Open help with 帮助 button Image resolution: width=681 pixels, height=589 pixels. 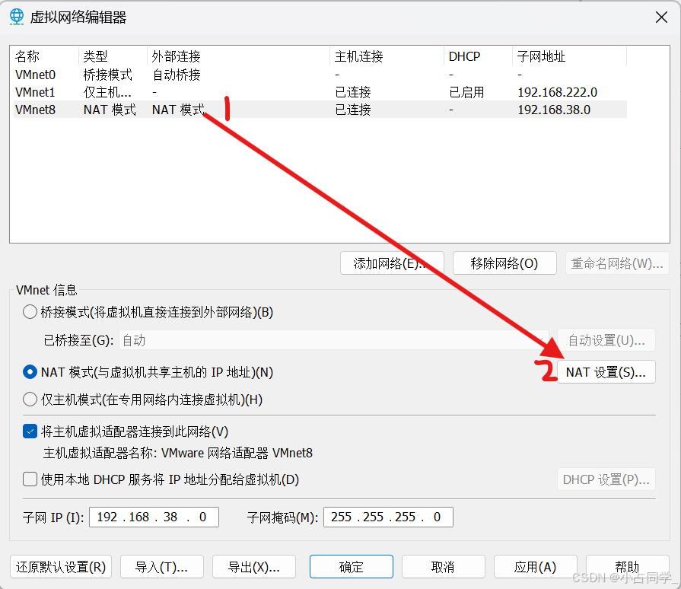coord(628,566)
